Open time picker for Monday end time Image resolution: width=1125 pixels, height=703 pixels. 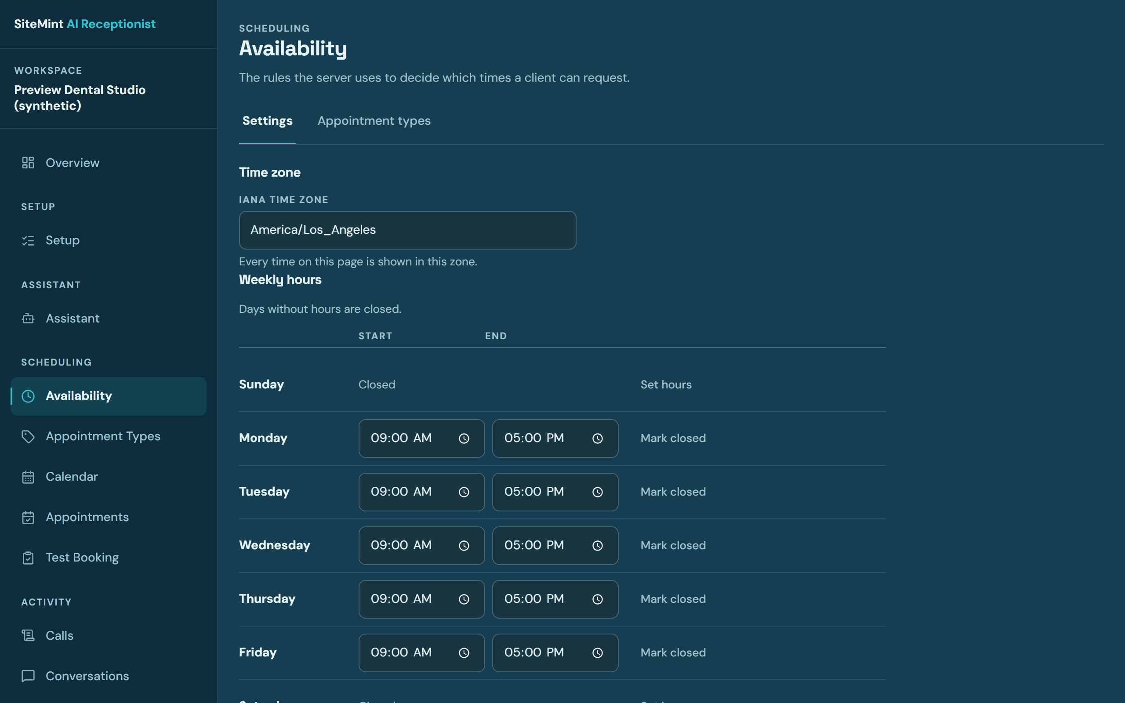597,438
